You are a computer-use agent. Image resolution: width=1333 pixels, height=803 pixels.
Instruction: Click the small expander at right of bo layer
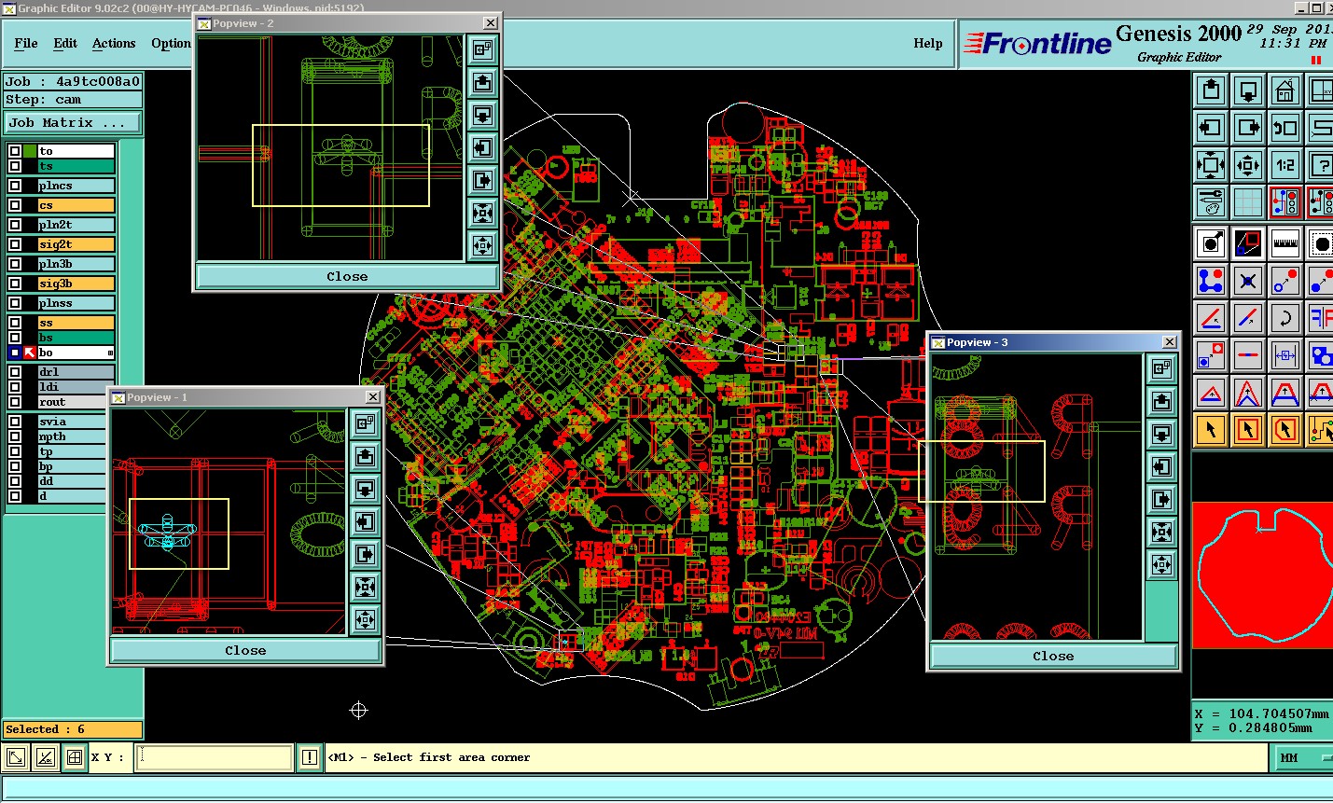tap(110, 353)
